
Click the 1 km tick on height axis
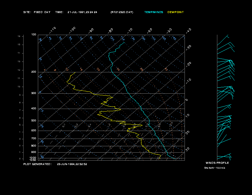click(20, 152)
